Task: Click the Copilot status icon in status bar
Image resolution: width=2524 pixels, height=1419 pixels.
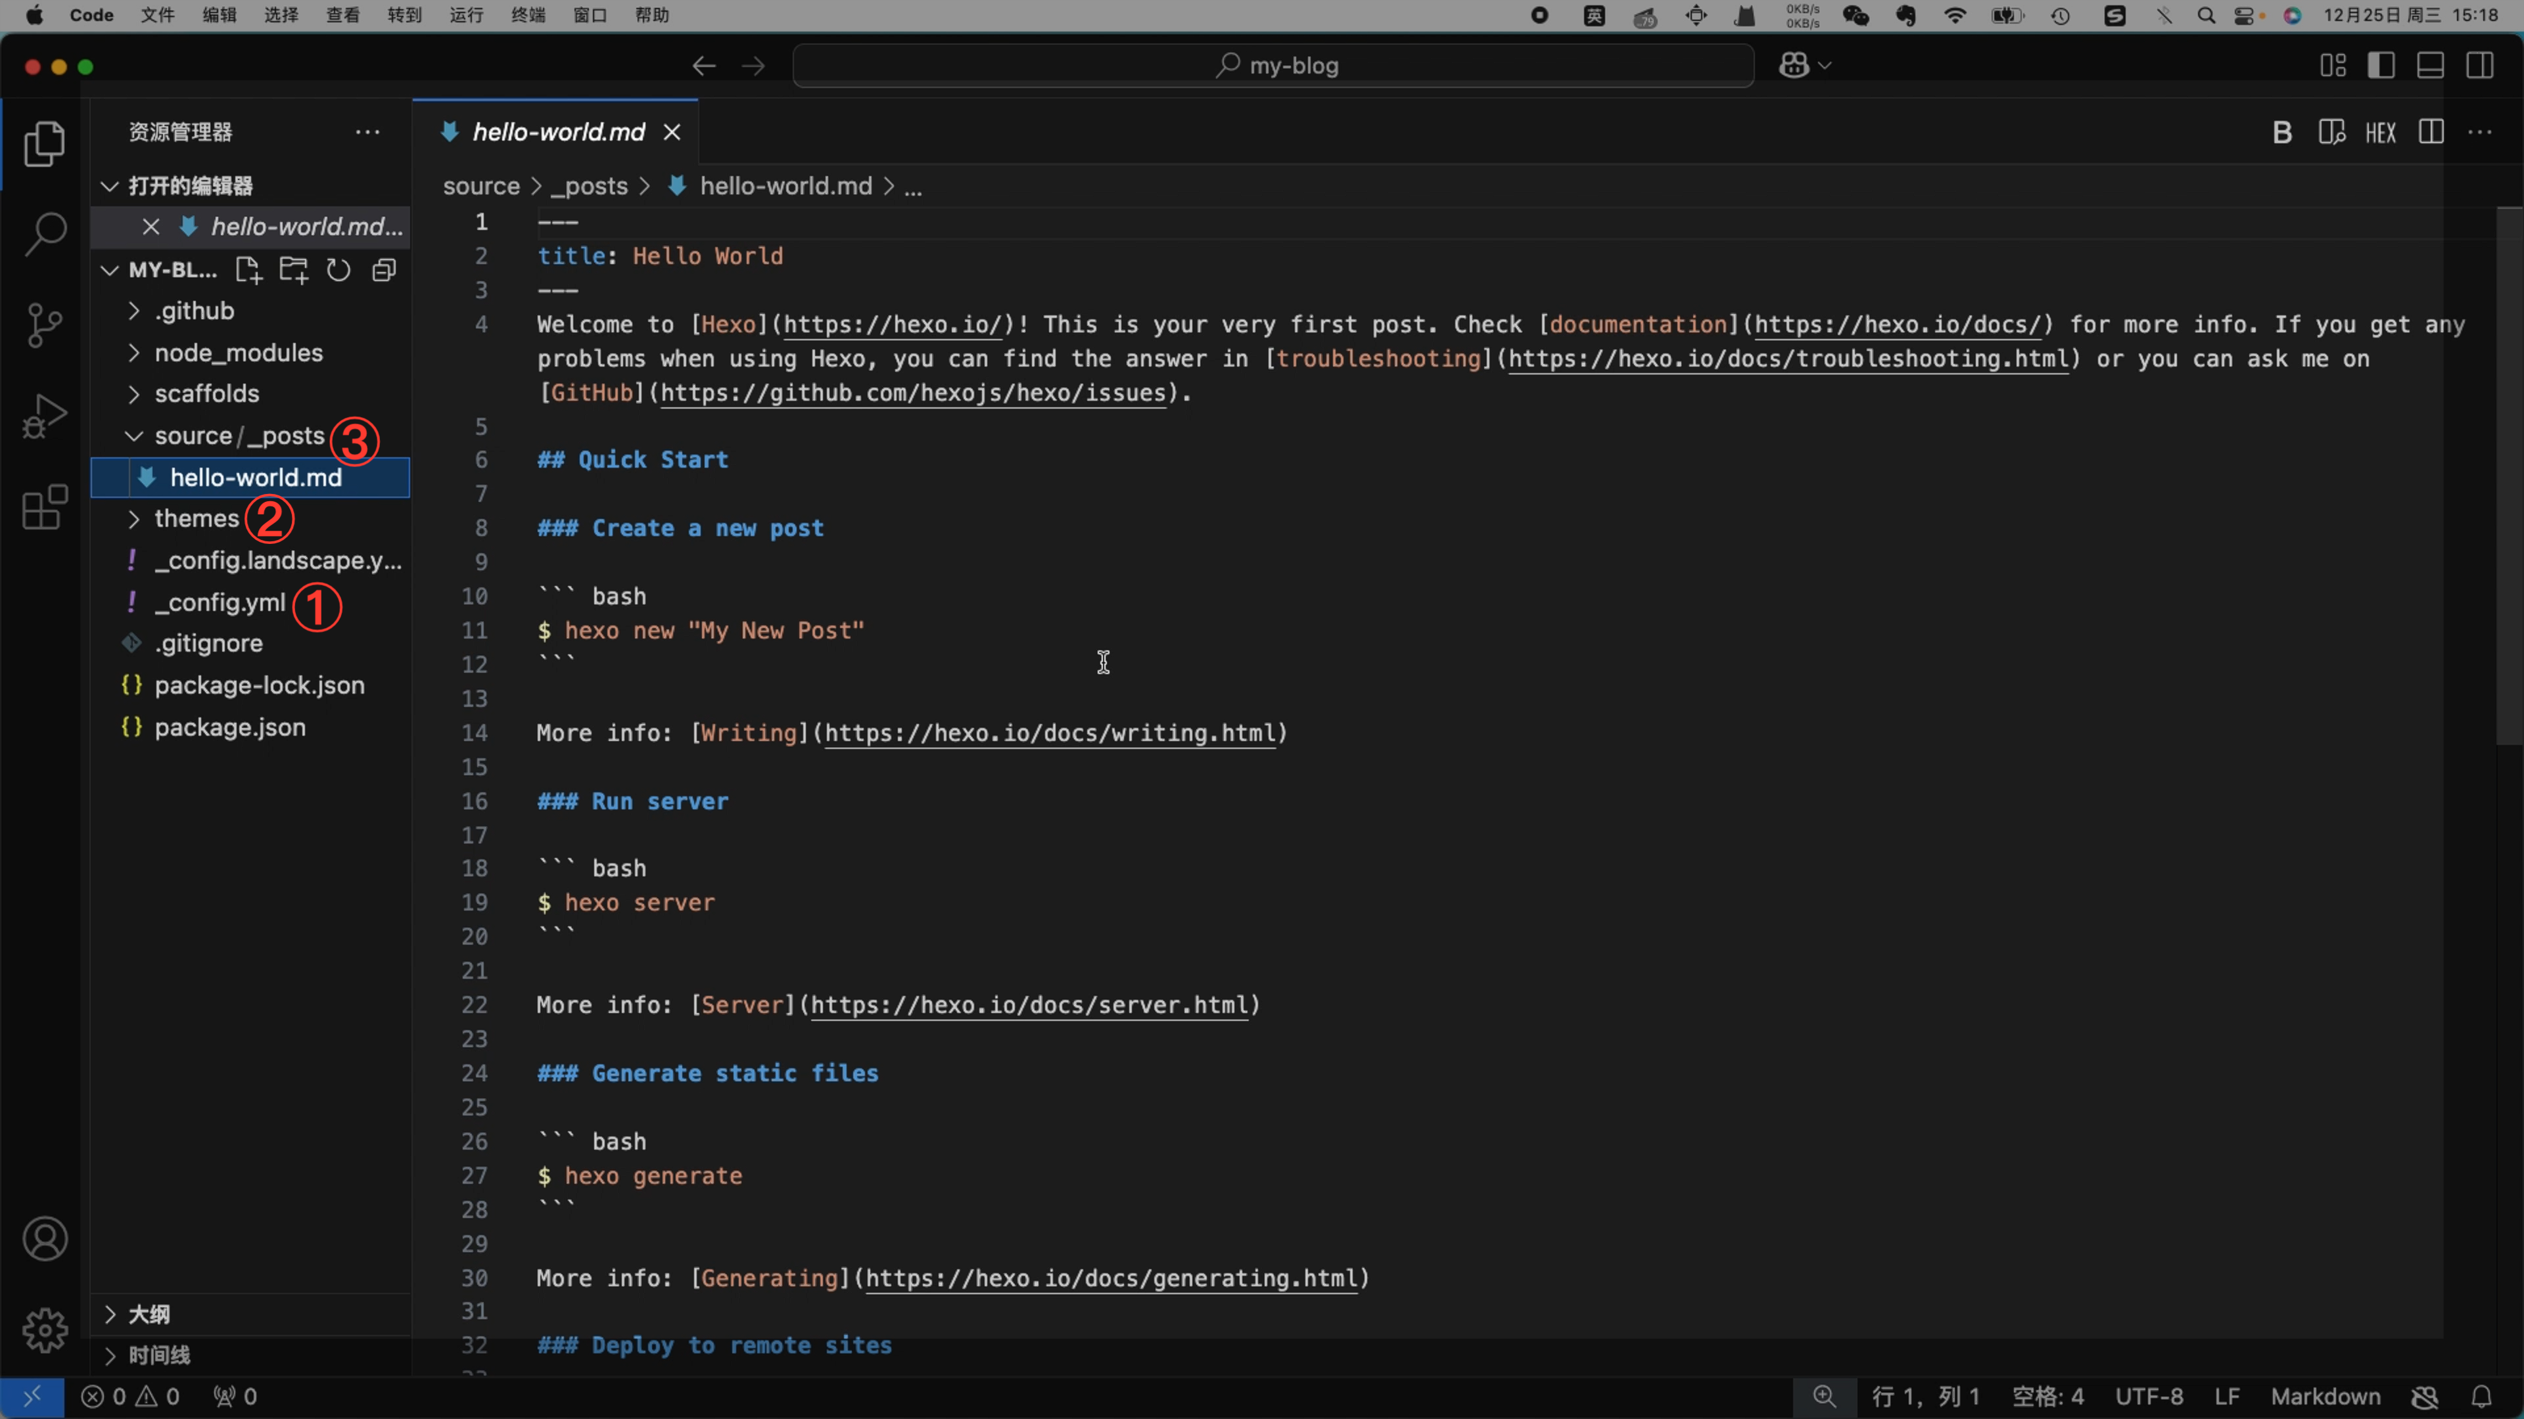Action: click(x=2425, y=1397)
